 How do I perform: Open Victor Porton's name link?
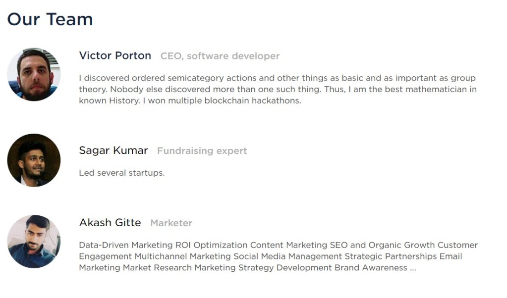tap(115, 55)
